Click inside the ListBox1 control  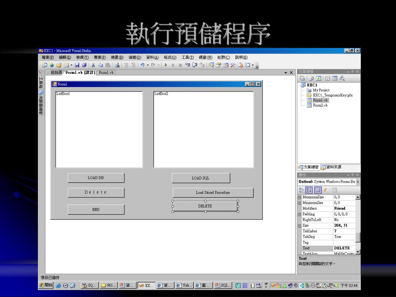tap(99, 130)
